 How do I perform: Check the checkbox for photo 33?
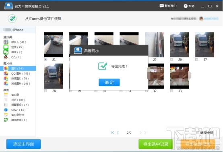point(171,91)
